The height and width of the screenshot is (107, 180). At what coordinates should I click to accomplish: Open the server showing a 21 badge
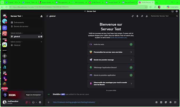pyautogui.click(x=4, y=78)
